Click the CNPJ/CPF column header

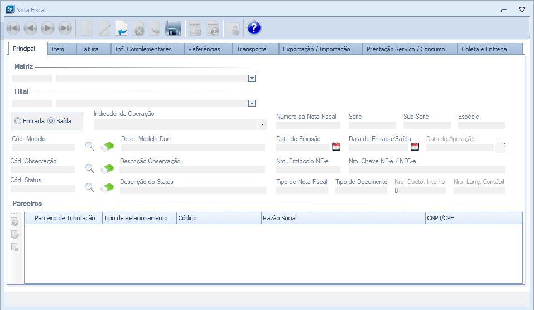[474, 218]
